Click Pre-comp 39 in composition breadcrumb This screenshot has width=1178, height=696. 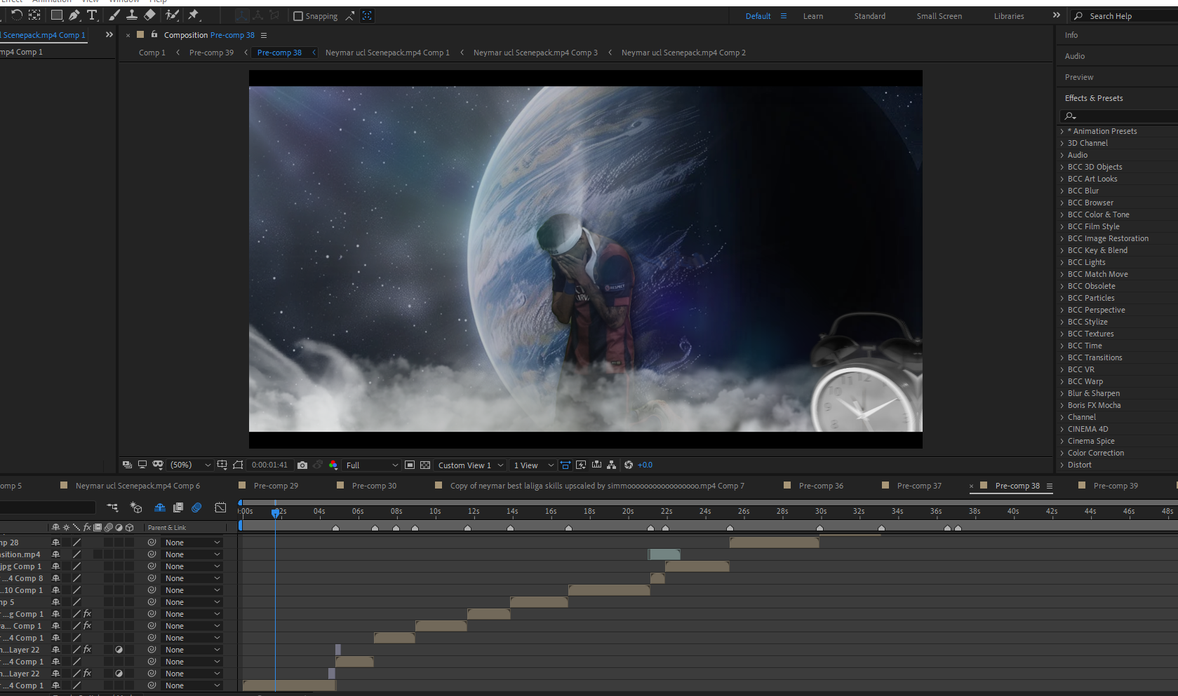[x=211, y=53]
